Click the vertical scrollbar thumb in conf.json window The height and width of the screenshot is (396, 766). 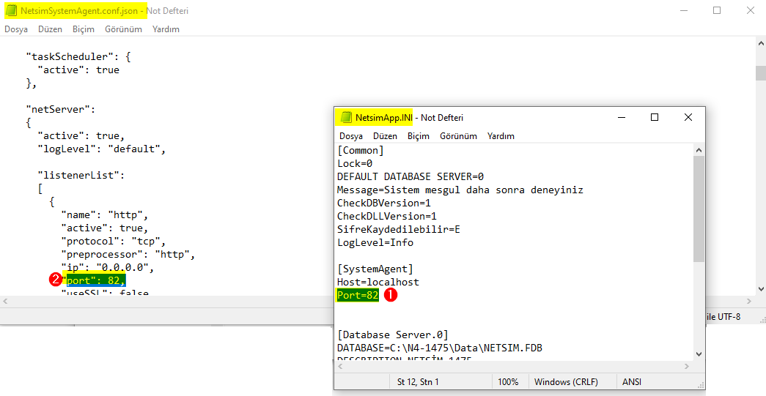click(x=761, y=72)
